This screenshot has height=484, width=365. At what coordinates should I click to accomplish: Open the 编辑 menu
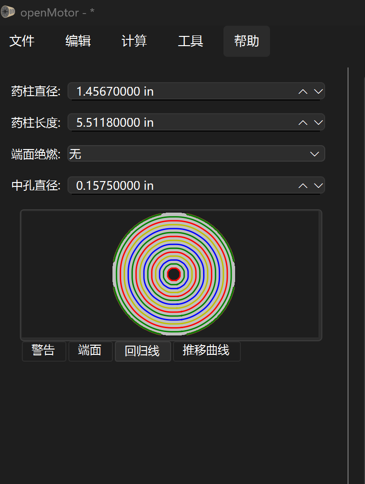(78, 41)
